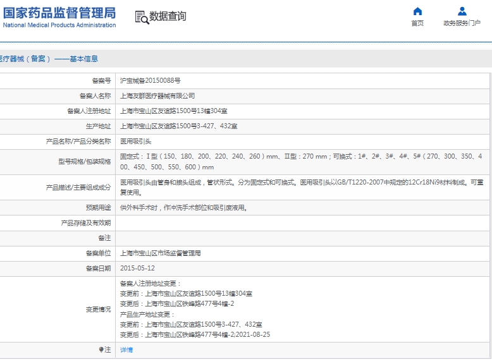
Task: Click the 数据查询 heading
Action: 168,16
